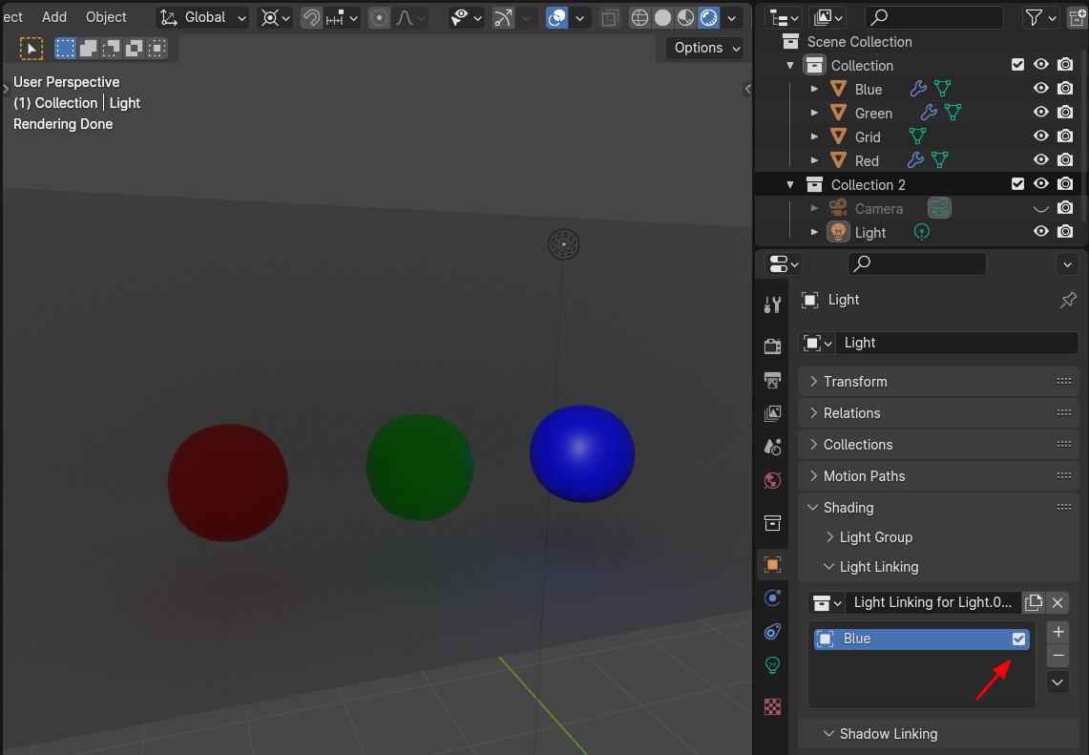The height and width of the screenshot is (755, 1089).
Task: Expand the Relations panel
Action: [x=938, y=412]
